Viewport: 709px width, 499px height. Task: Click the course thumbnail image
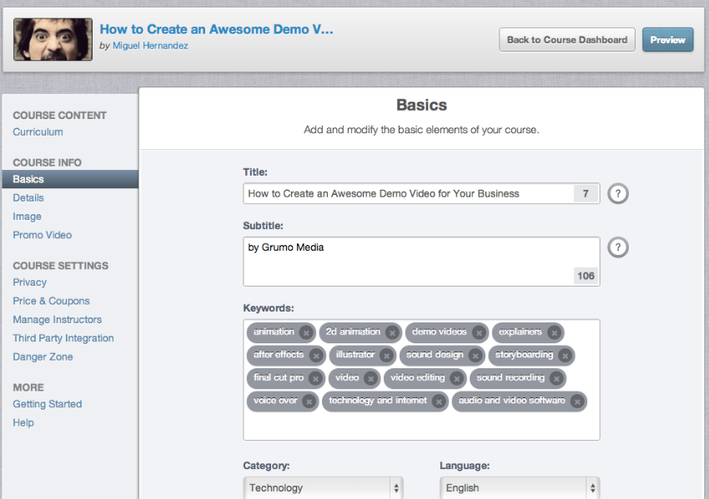(53, 39)
